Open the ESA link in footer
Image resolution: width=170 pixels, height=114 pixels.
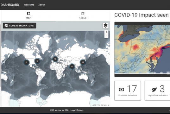click(66, 110)
